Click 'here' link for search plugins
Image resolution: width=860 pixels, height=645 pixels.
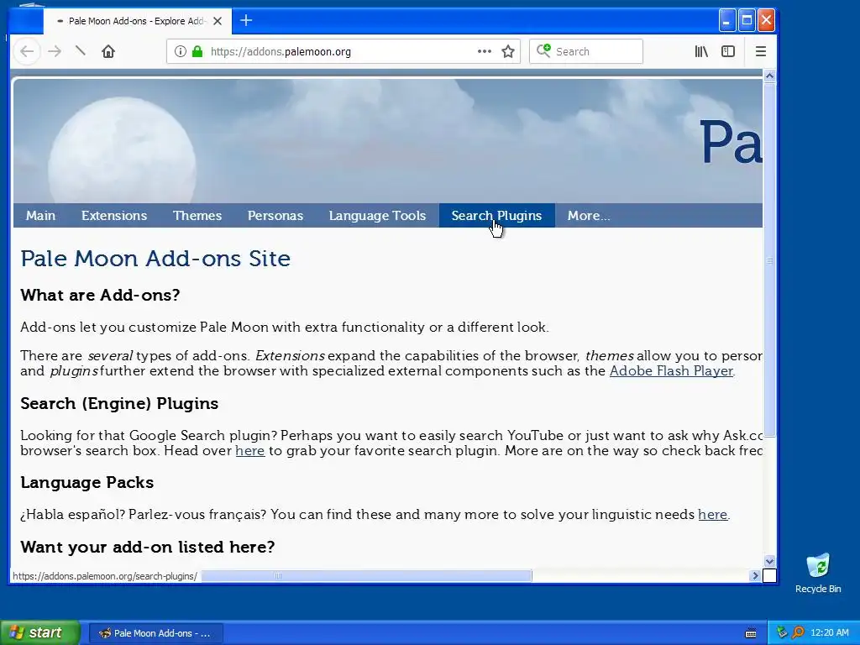click(250, 451)
